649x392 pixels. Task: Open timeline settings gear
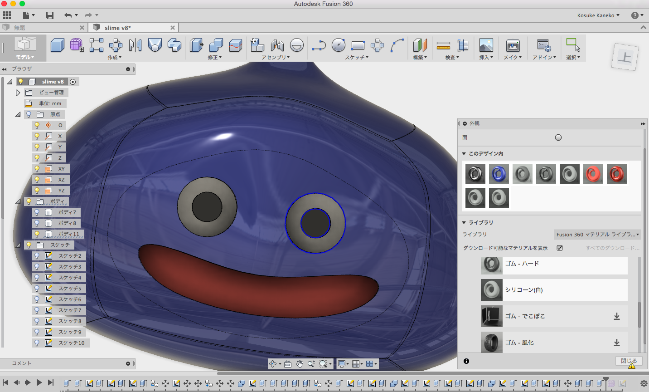644,383
